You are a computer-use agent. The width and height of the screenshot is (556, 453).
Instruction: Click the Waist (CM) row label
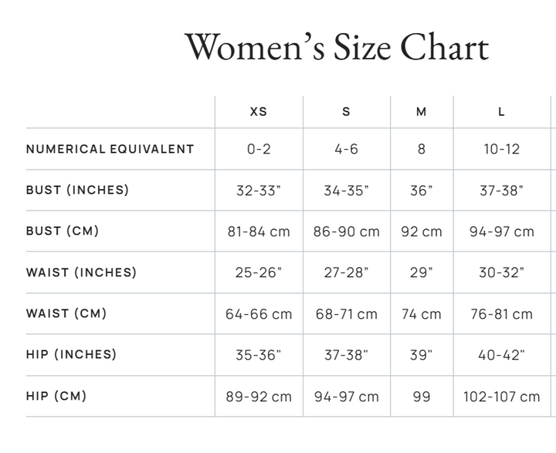(66, 313)
